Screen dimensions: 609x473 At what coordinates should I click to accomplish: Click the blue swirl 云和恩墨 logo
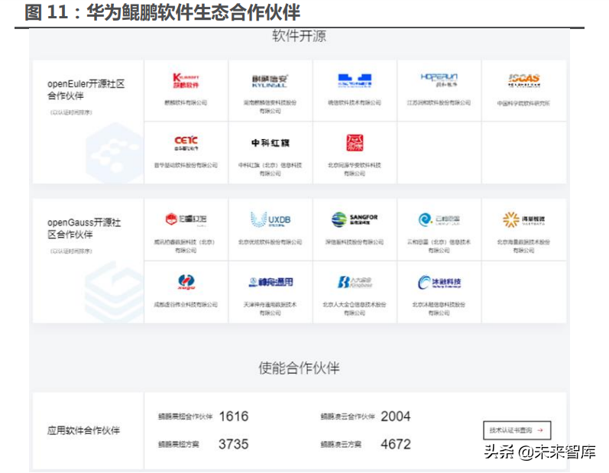439,219
